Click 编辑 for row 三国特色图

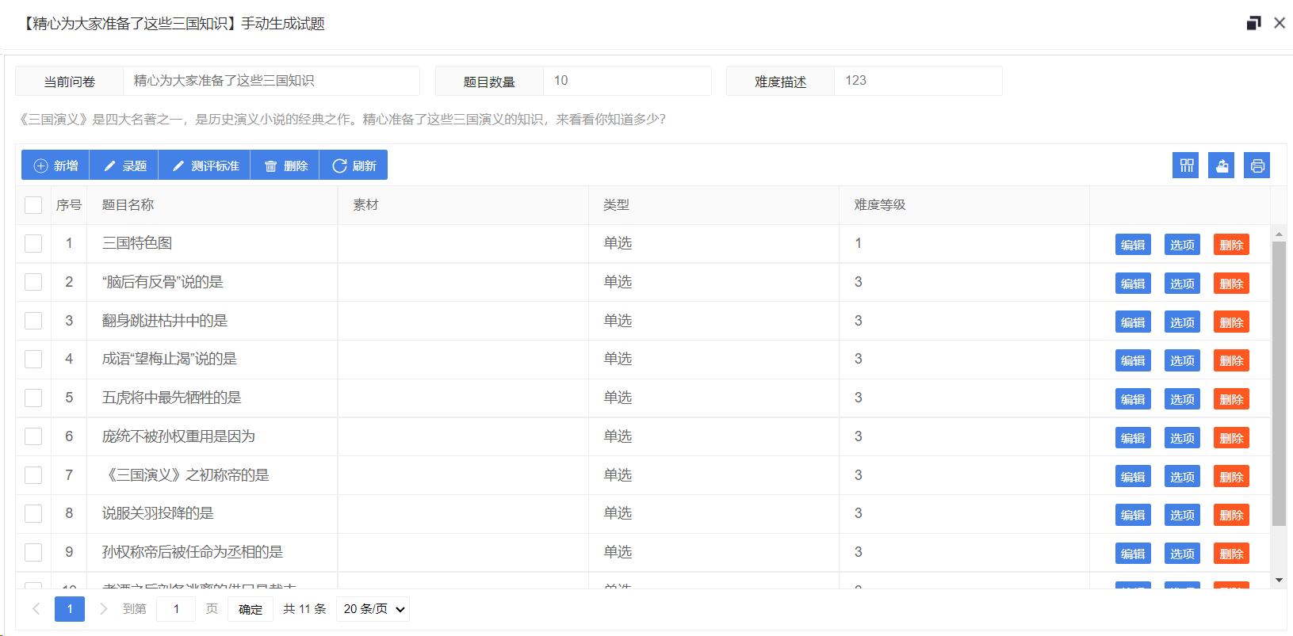(1133, 245)
